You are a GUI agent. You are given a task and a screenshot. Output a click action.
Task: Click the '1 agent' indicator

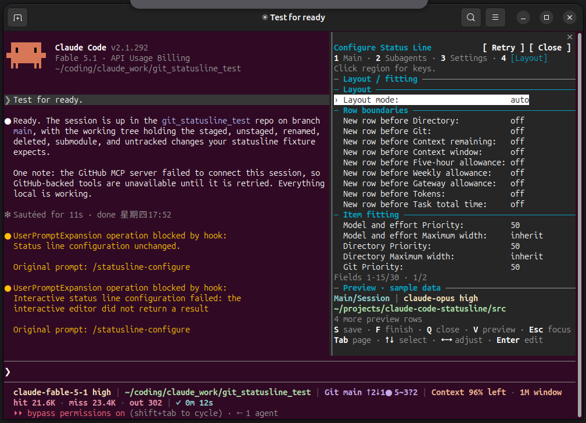tap(257, 414)
